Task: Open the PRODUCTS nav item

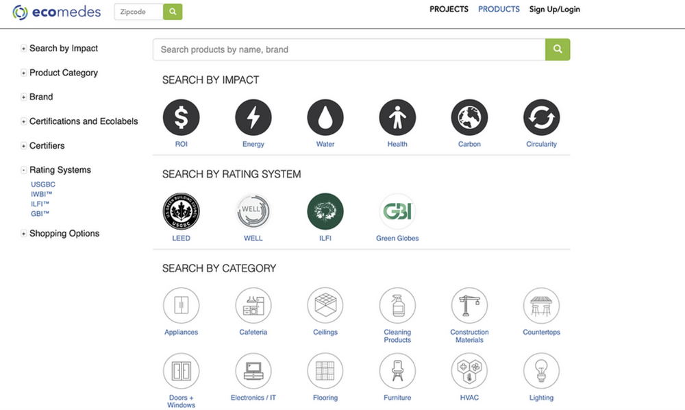Action: 499,9
